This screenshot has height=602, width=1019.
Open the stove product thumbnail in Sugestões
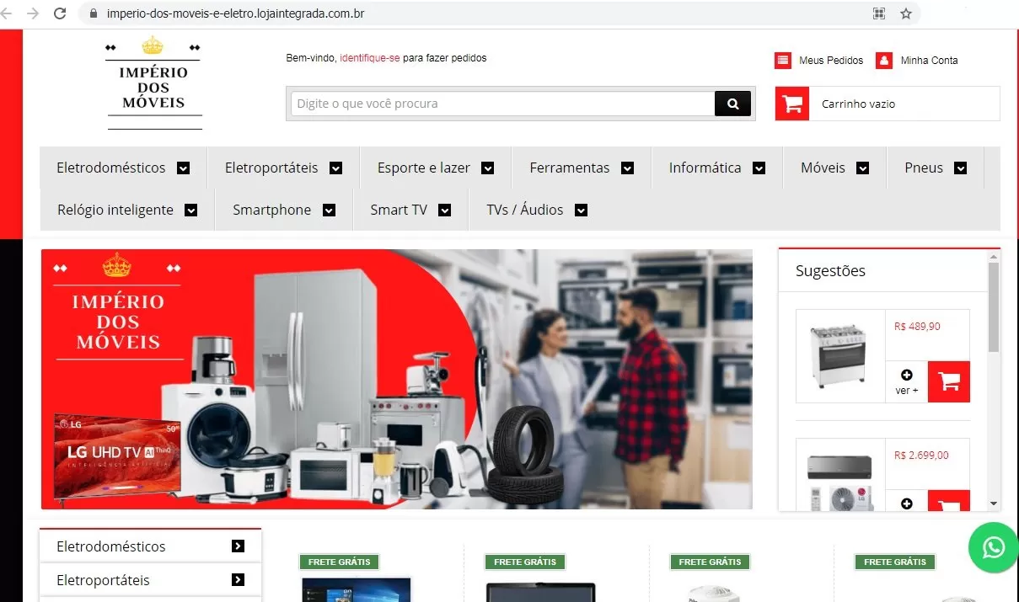[841, 356]
